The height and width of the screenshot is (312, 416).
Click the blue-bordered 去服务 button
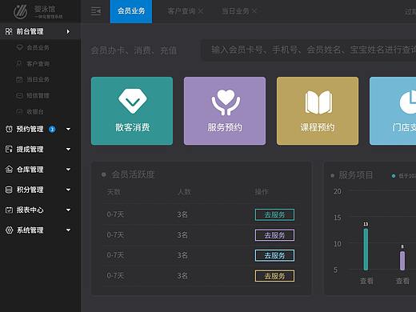274,255
